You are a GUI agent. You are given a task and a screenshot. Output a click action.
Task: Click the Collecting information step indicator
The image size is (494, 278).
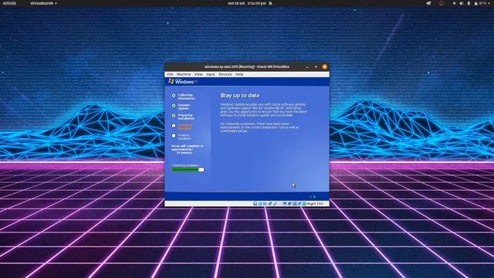174,95
